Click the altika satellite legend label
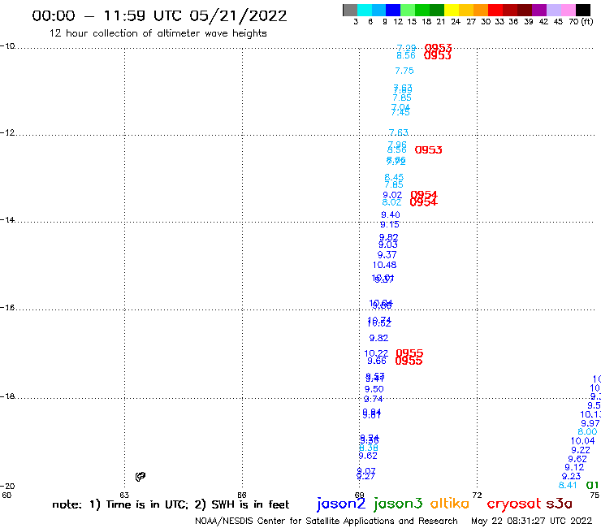 coord(450,504)
